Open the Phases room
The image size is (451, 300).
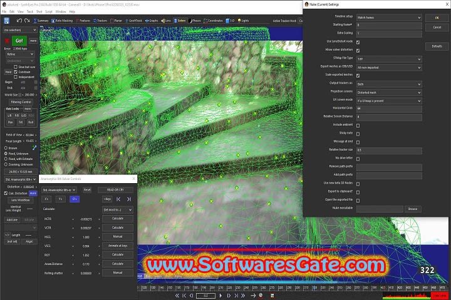(195, 21)
